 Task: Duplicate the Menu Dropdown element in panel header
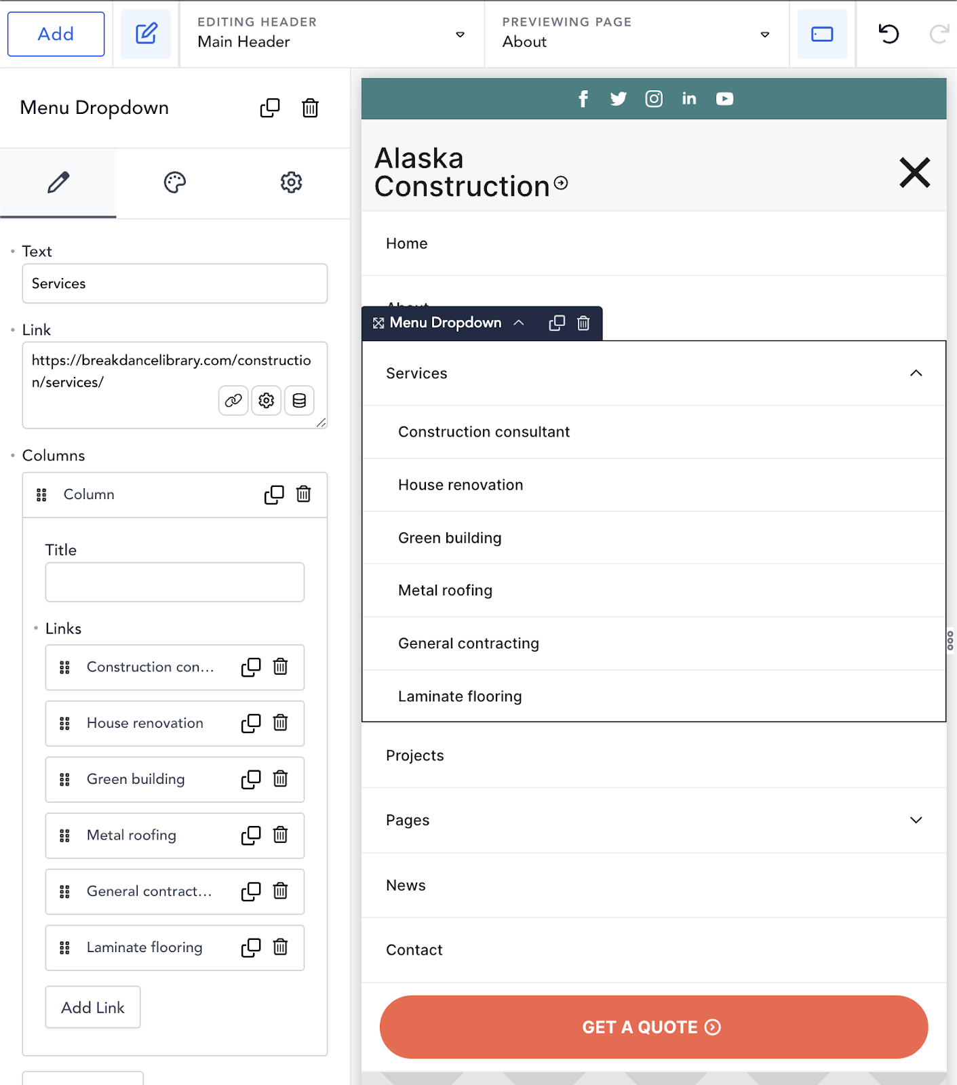click(x=270, y=108)
